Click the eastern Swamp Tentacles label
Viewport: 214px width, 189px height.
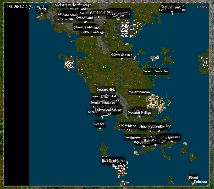[x=156, y=71]
